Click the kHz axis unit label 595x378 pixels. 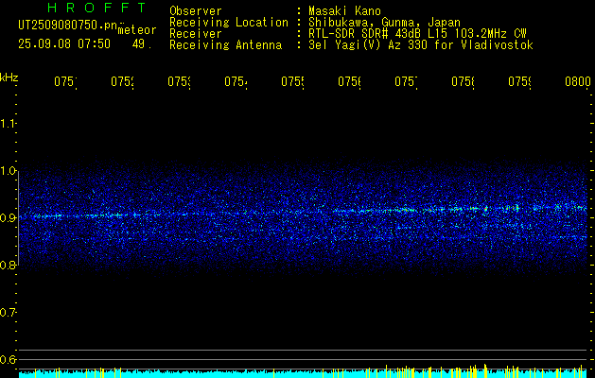pos(9,77)
